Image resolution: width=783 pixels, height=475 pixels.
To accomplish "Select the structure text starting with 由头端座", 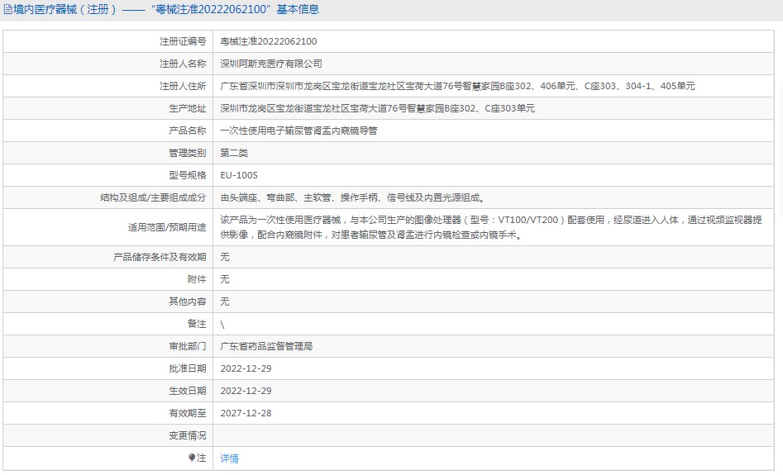I will pos(352,197).
